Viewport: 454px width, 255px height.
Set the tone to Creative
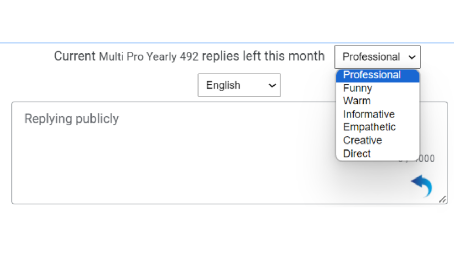coord(362,140)
